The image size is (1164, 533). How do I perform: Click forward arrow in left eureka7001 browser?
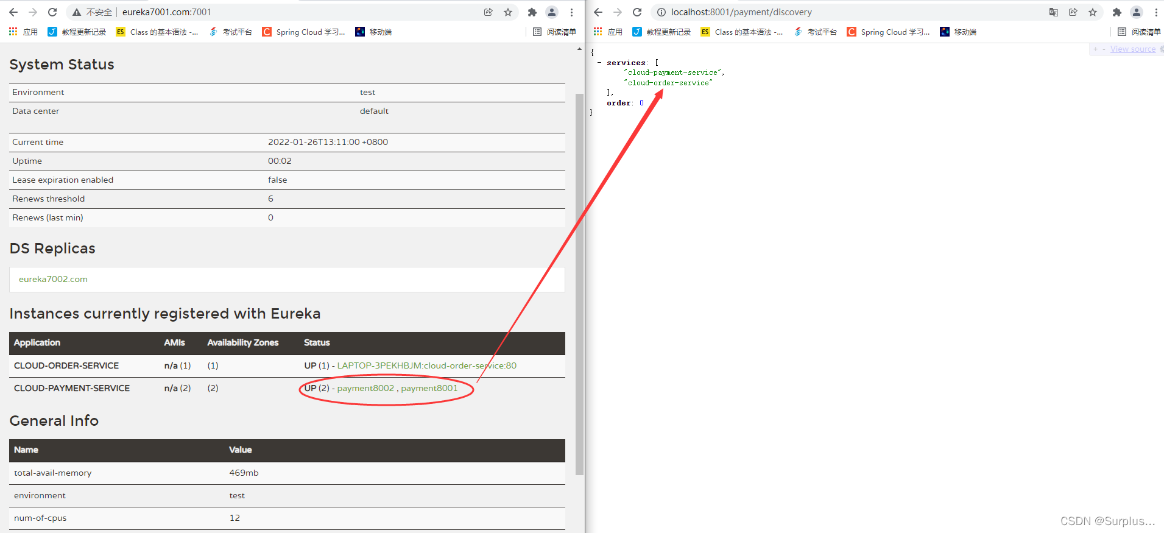(33, 12)
